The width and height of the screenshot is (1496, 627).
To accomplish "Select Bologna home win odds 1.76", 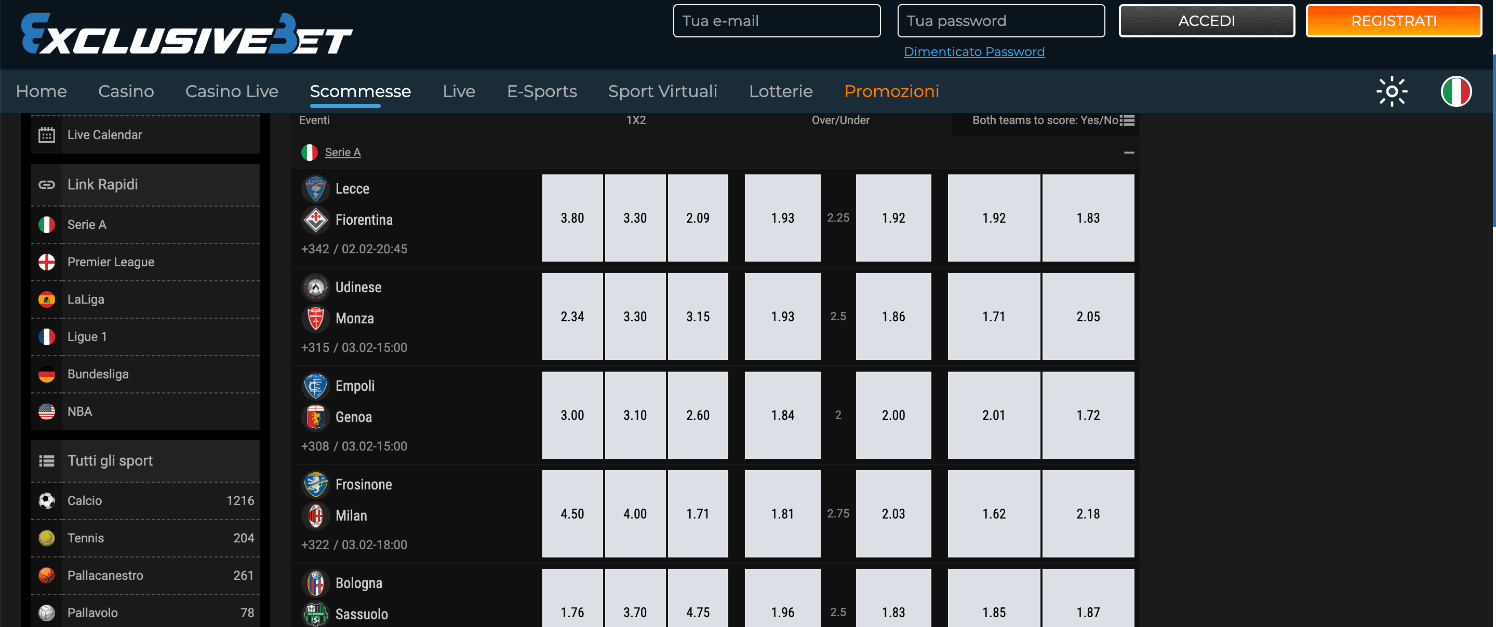I will (x=572, y=598).
